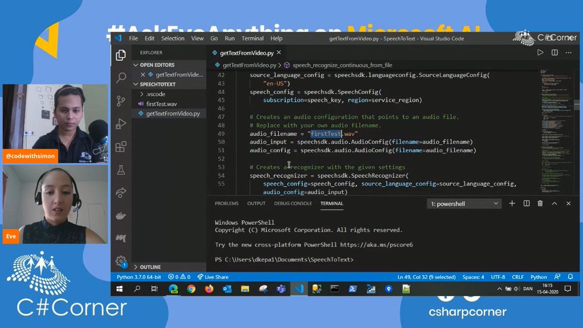Open the Run and Debug view
This screenshot has height=328, width=583.
[121, 124]
